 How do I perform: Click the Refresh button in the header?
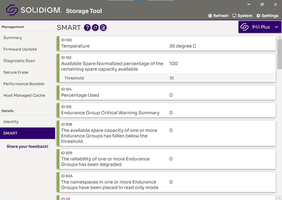218,16
